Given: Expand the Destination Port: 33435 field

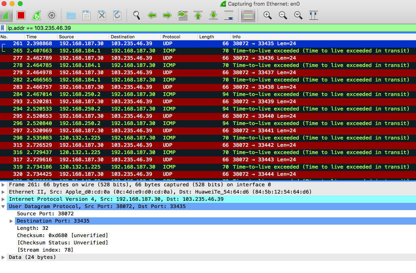Looking at the screenshot, I should tap(11, 221).
